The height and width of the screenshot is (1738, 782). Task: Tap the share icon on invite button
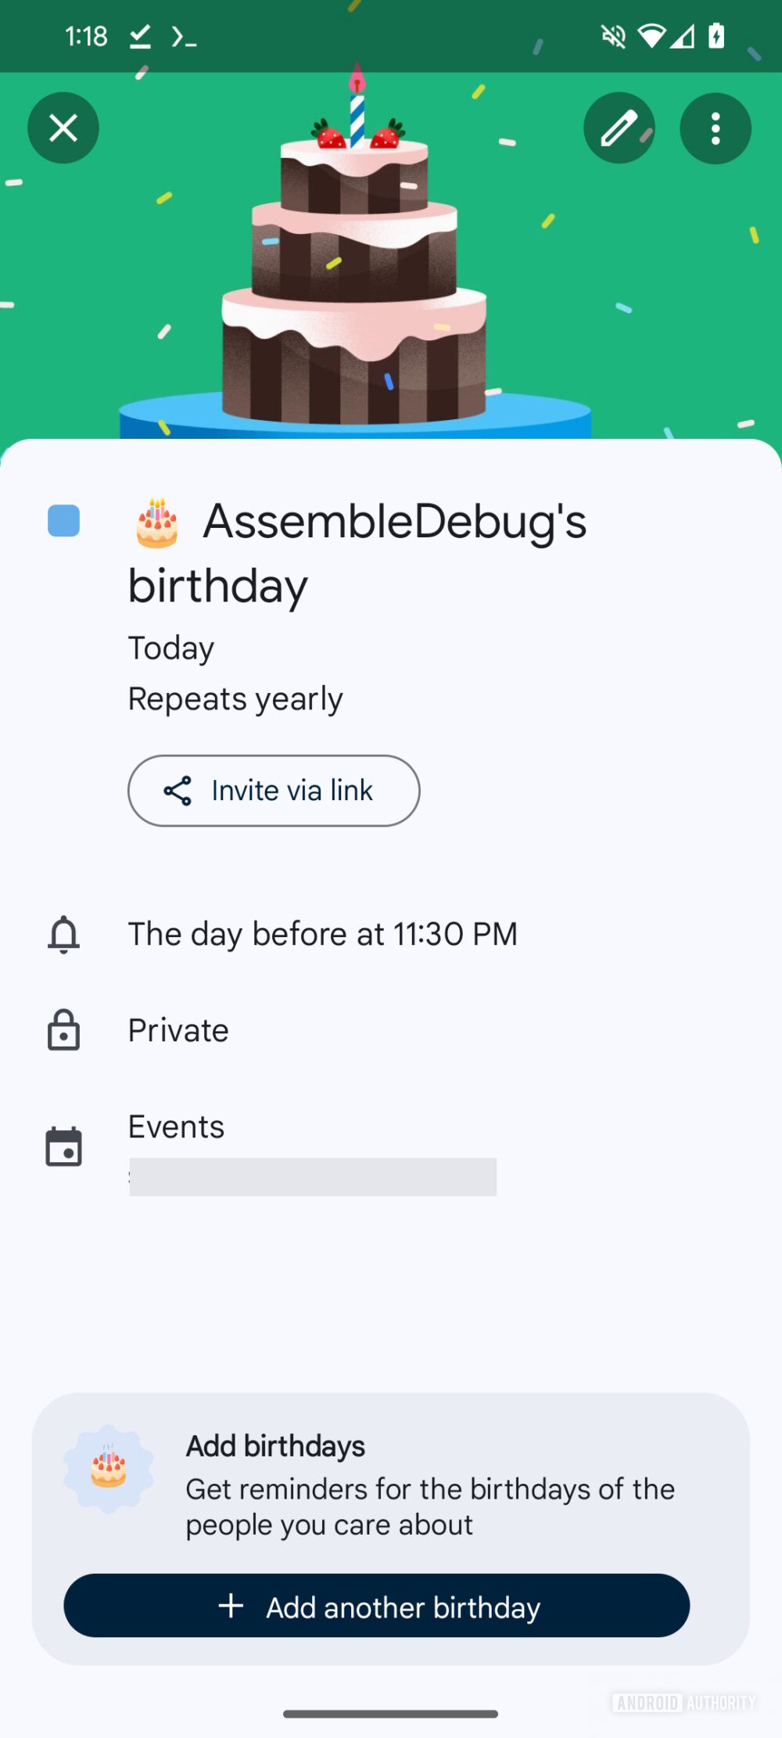[178, 791]
